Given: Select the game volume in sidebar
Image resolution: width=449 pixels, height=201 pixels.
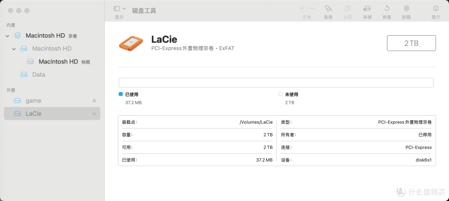Looking at the screenshot, I should pyautogui.click(x=52, y=100).
